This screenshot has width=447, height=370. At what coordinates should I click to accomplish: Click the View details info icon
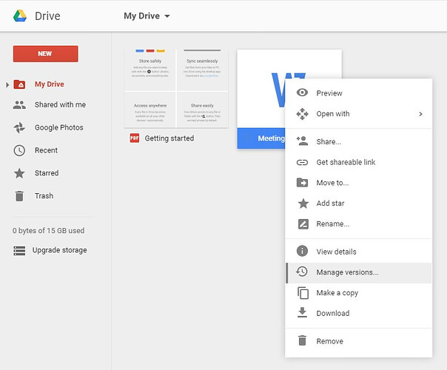point(302,251)
